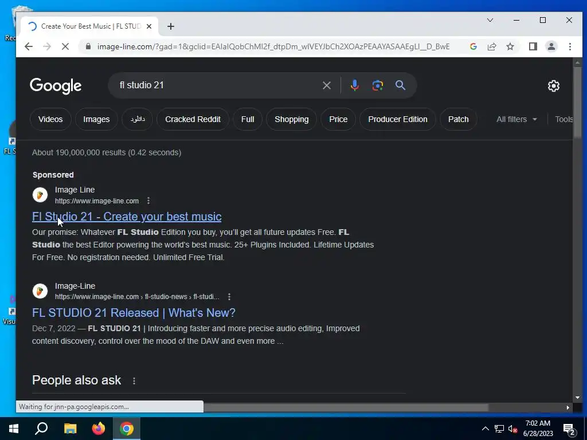Select the Arabic download filter chip
Screen dimensions: 587x440
click(x=138, y=119)
